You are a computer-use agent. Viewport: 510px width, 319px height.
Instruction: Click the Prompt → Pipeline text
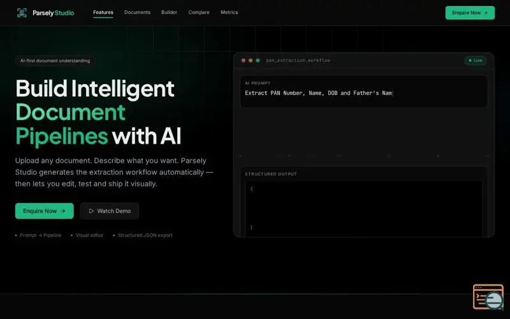40,235
